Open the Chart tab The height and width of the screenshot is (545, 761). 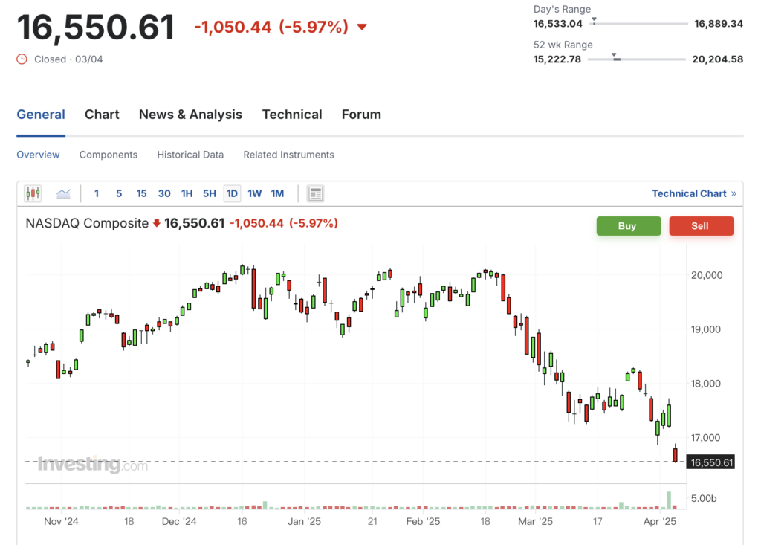102,115
